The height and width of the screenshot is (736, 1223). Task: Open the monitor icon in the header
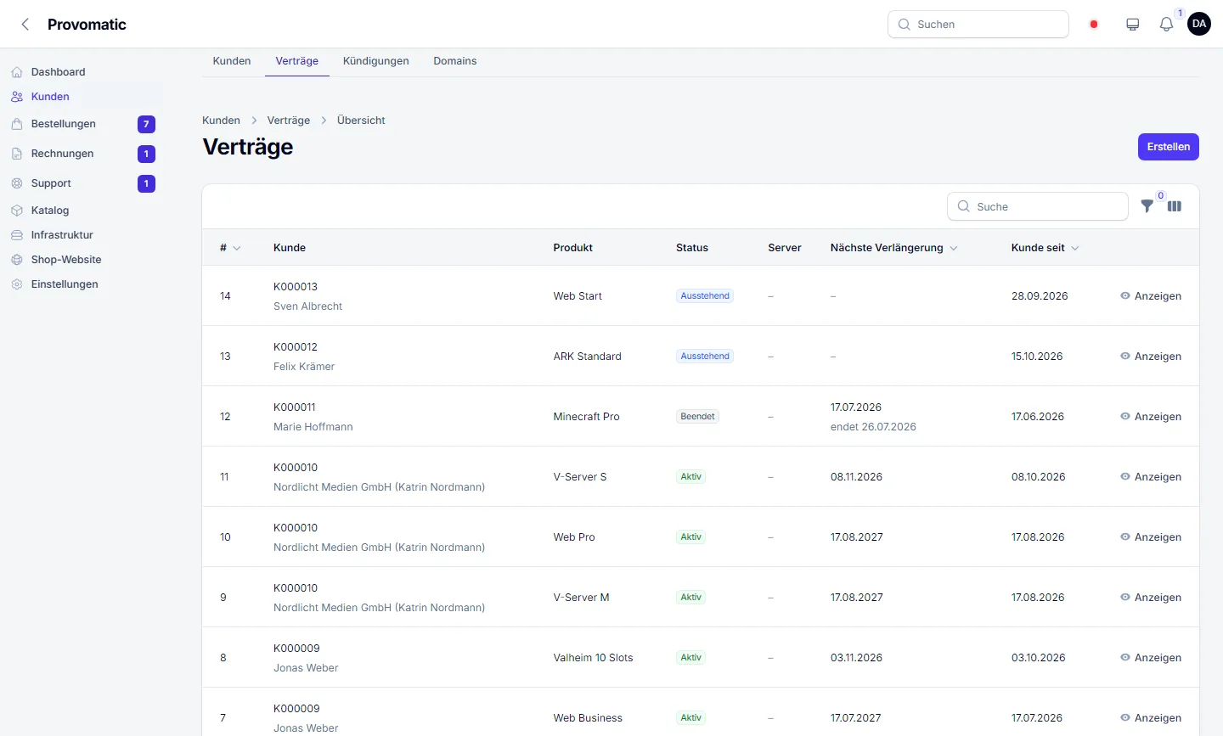[1132, 25]
